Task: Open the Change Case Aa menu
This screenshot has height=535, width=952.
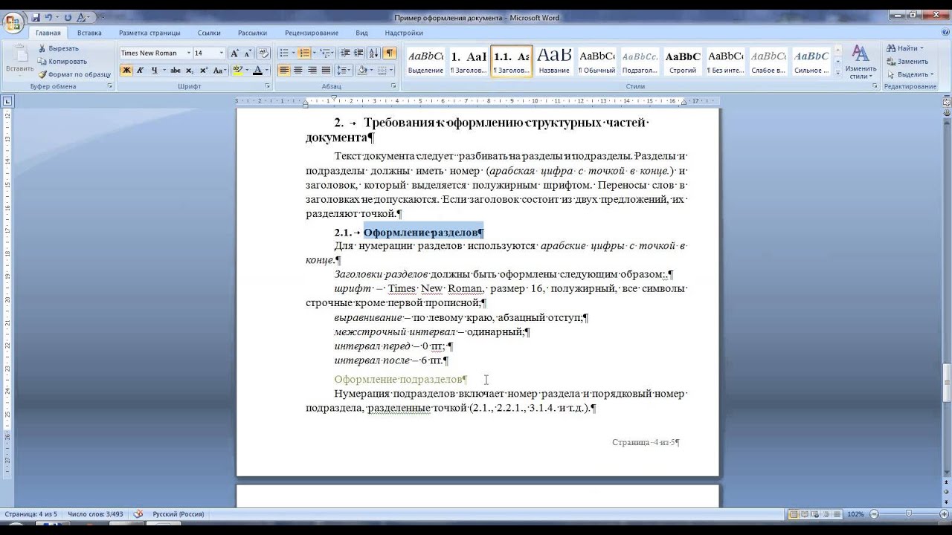Action: click(x=219, y=71)
